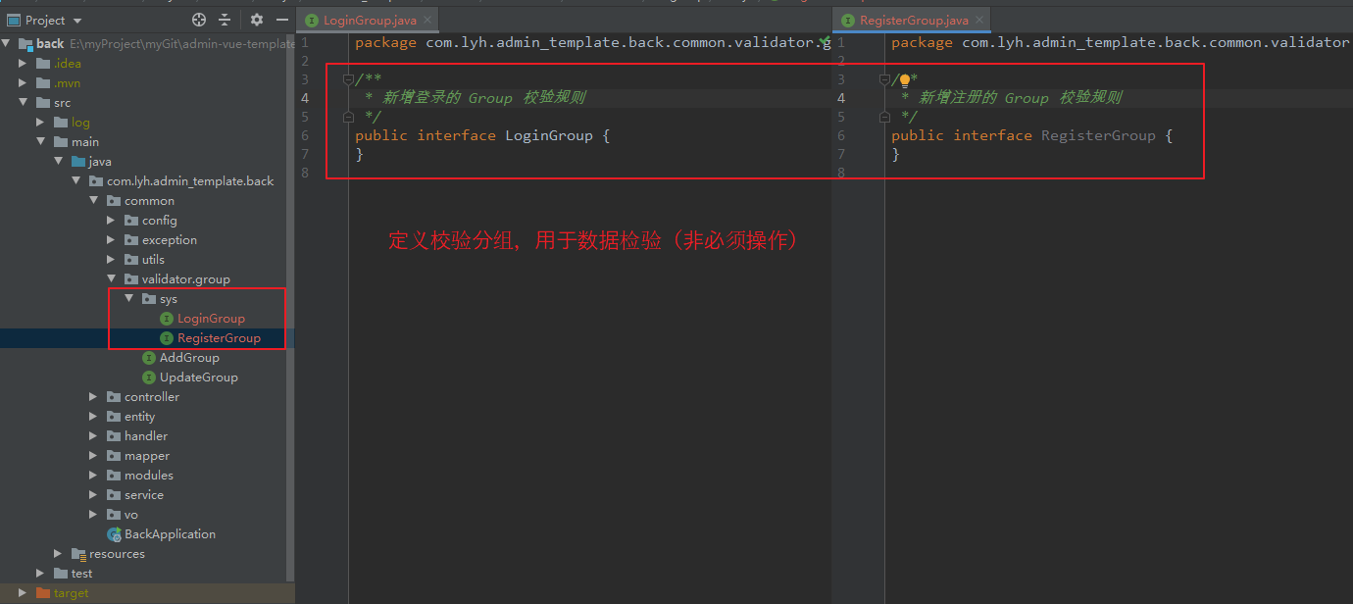Select the controller package row
The image size is (1353, 604).
click(147, 397)
